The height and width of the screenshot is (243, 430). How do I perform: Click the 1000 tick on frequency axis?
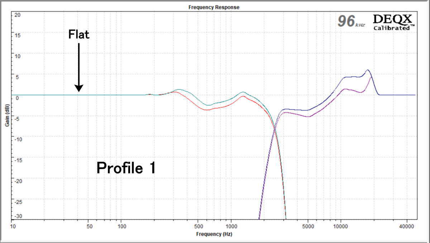[x=231, y=226]
